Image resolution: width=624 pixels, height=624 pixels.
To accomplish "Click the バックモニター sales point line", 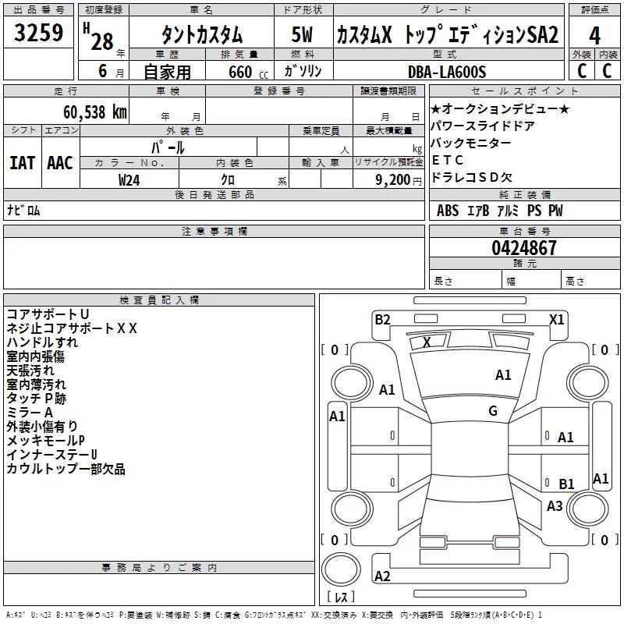I will tap(471, 143).
